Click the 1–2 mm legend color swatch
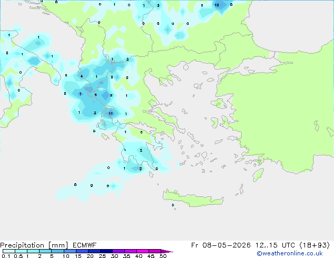The height and width of the screenshot is (258, 334). (x=33, y=251)
